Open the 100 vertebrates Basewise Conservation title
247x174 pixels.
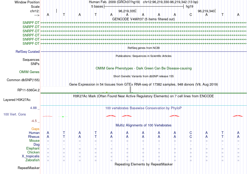(143, 108)
